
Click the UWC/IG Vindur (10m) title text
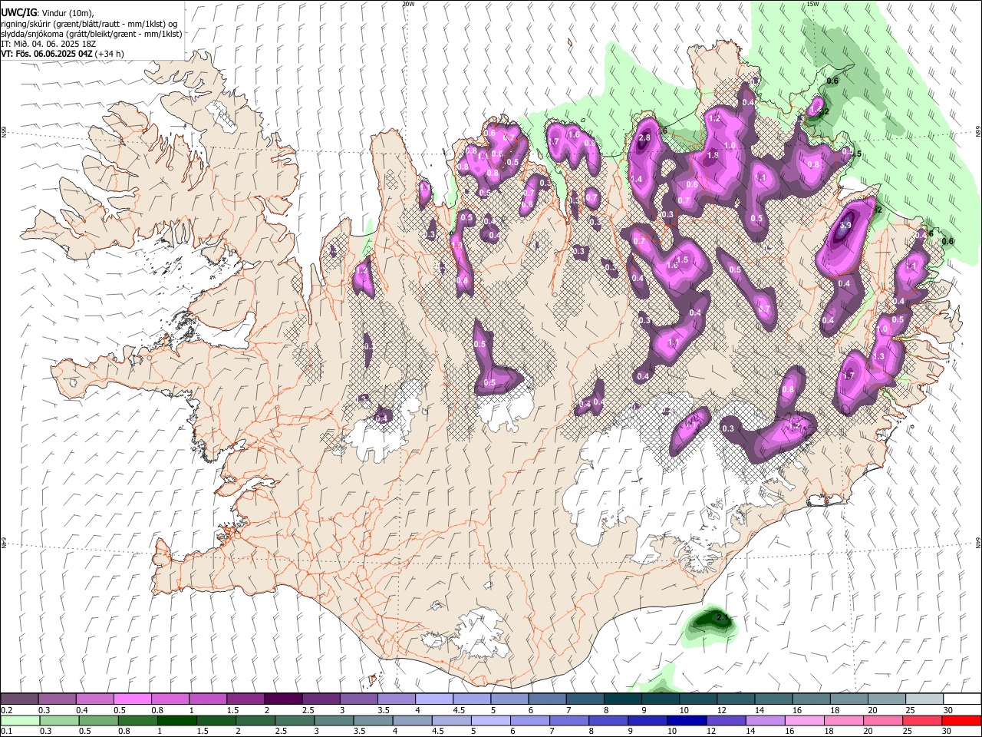pyautogui.click(x=48, y=13)
